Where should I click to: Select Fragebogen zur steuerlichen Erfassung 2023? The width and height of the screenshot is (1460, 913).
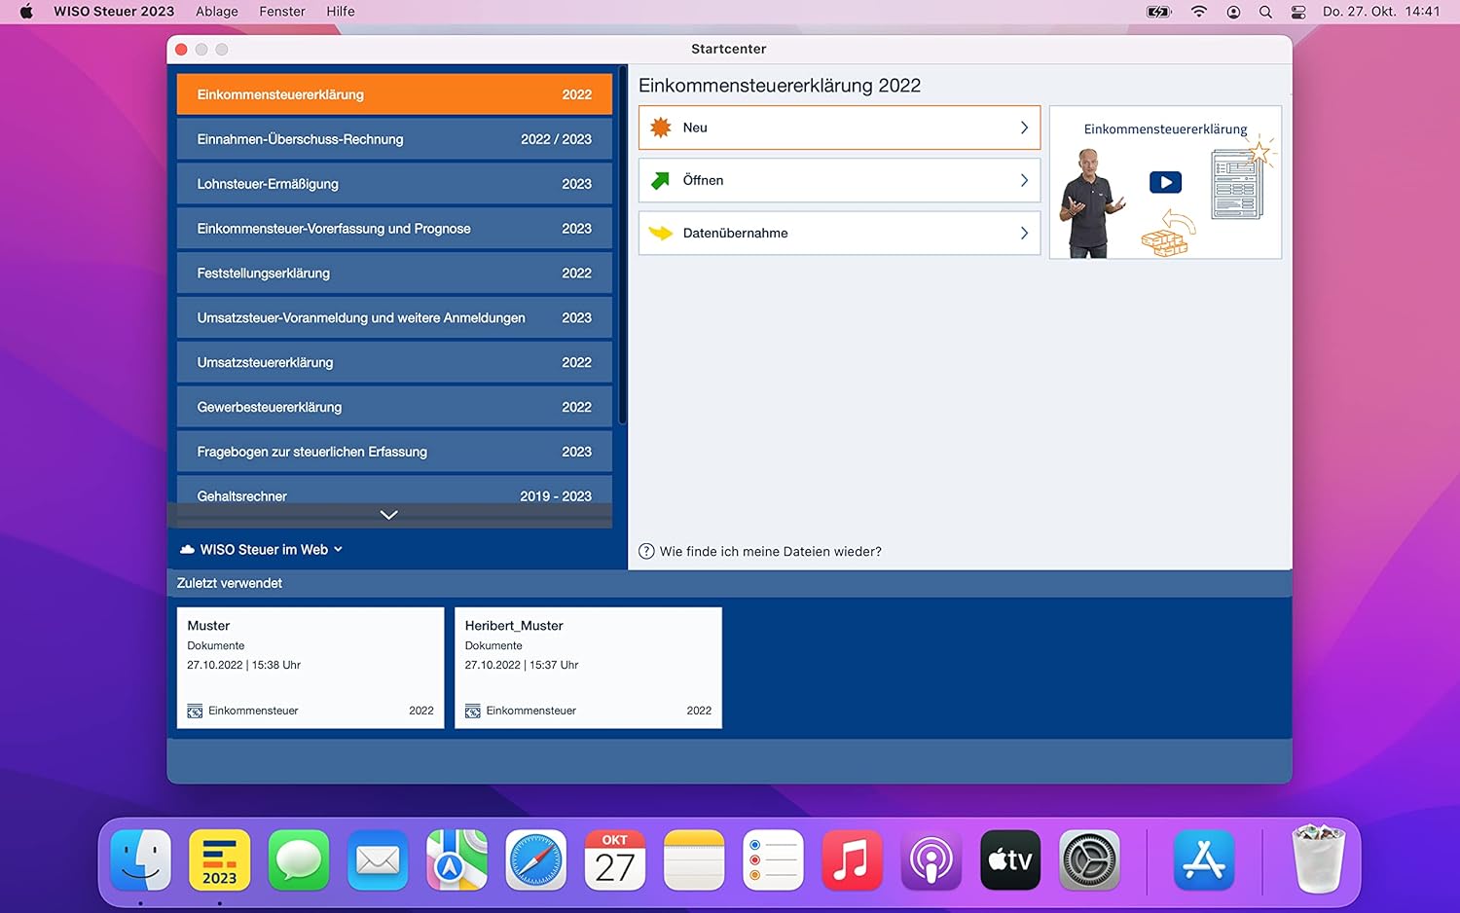point(394,452)
